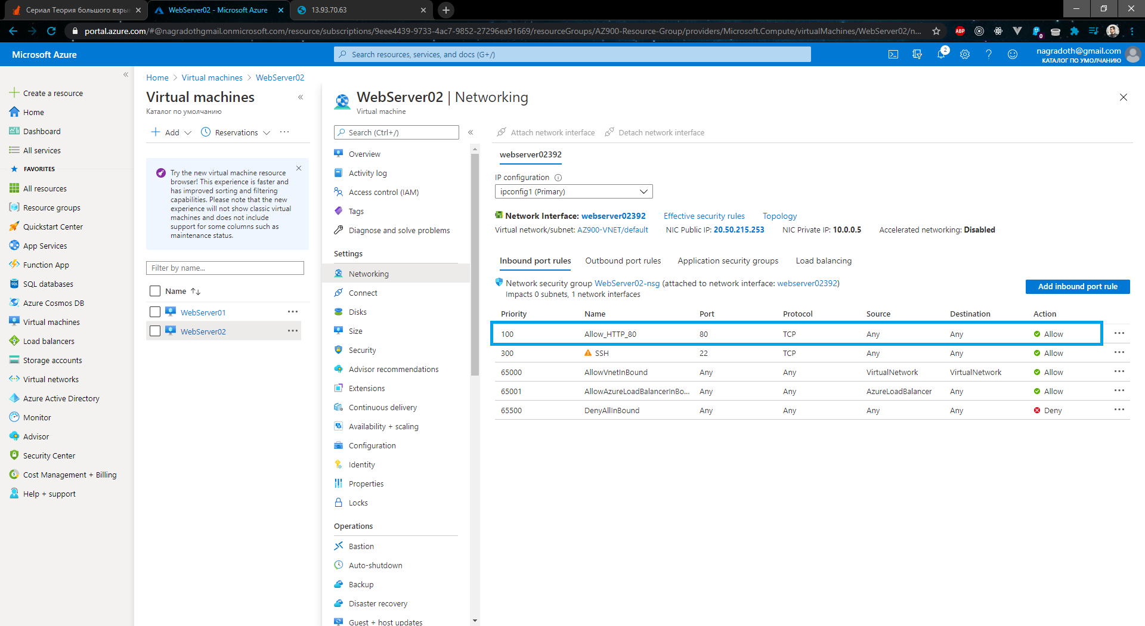Open Effective security rules link
The image size is (1145, 626).
pyautogui.click(x=704, y=216)
